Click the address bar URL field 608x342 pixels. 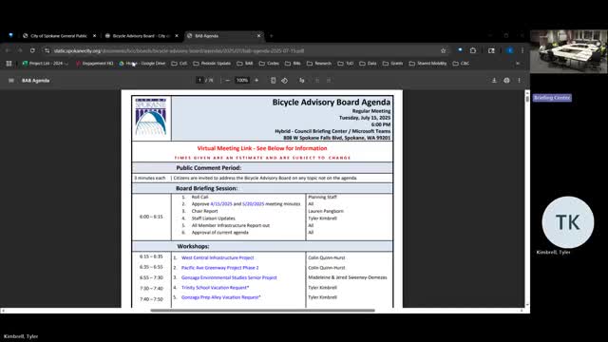coord(244,50)
